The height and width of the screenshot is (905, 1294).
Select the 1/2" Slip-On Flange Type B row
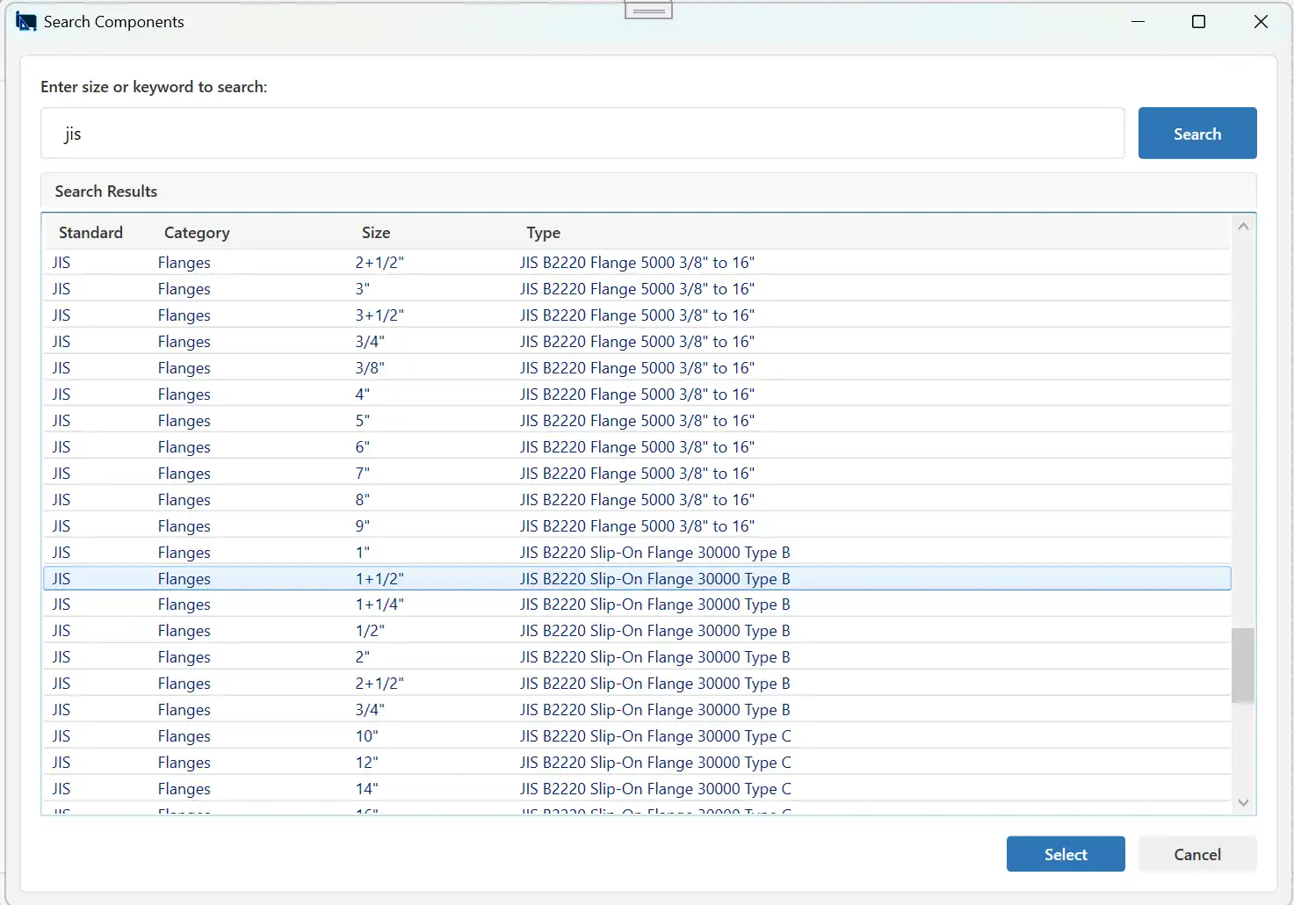(637, 631)
